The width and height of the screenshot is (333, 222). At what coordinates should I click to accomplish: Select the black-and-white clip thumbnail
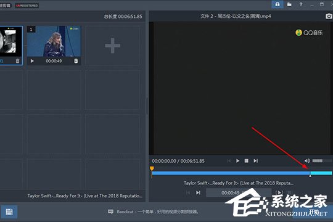[x=10, y=41]
